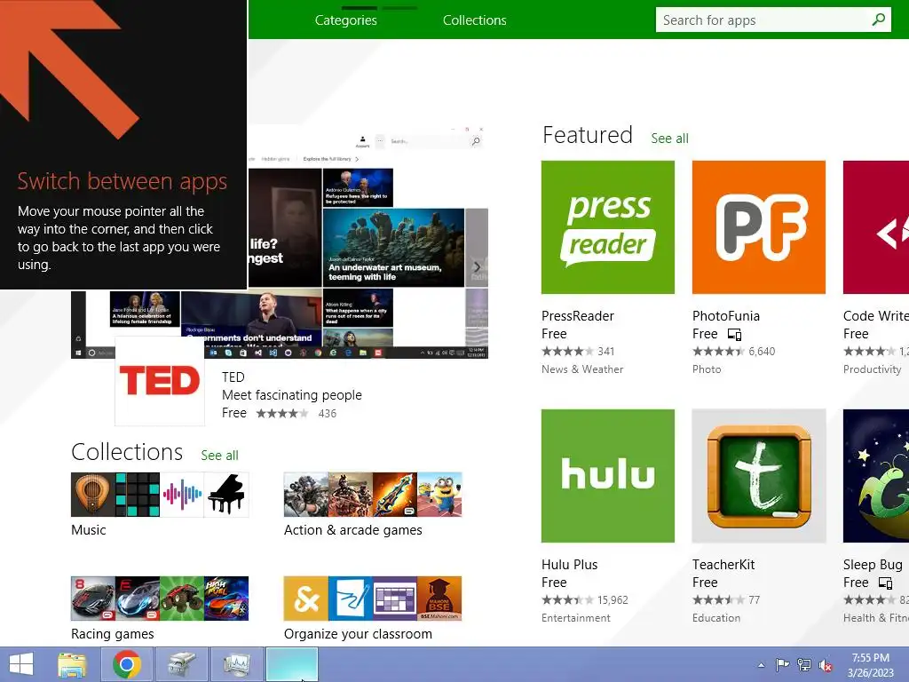Click the Windows Start button
The width and height of the screenshot is (909, 682).
coord(21,664)
